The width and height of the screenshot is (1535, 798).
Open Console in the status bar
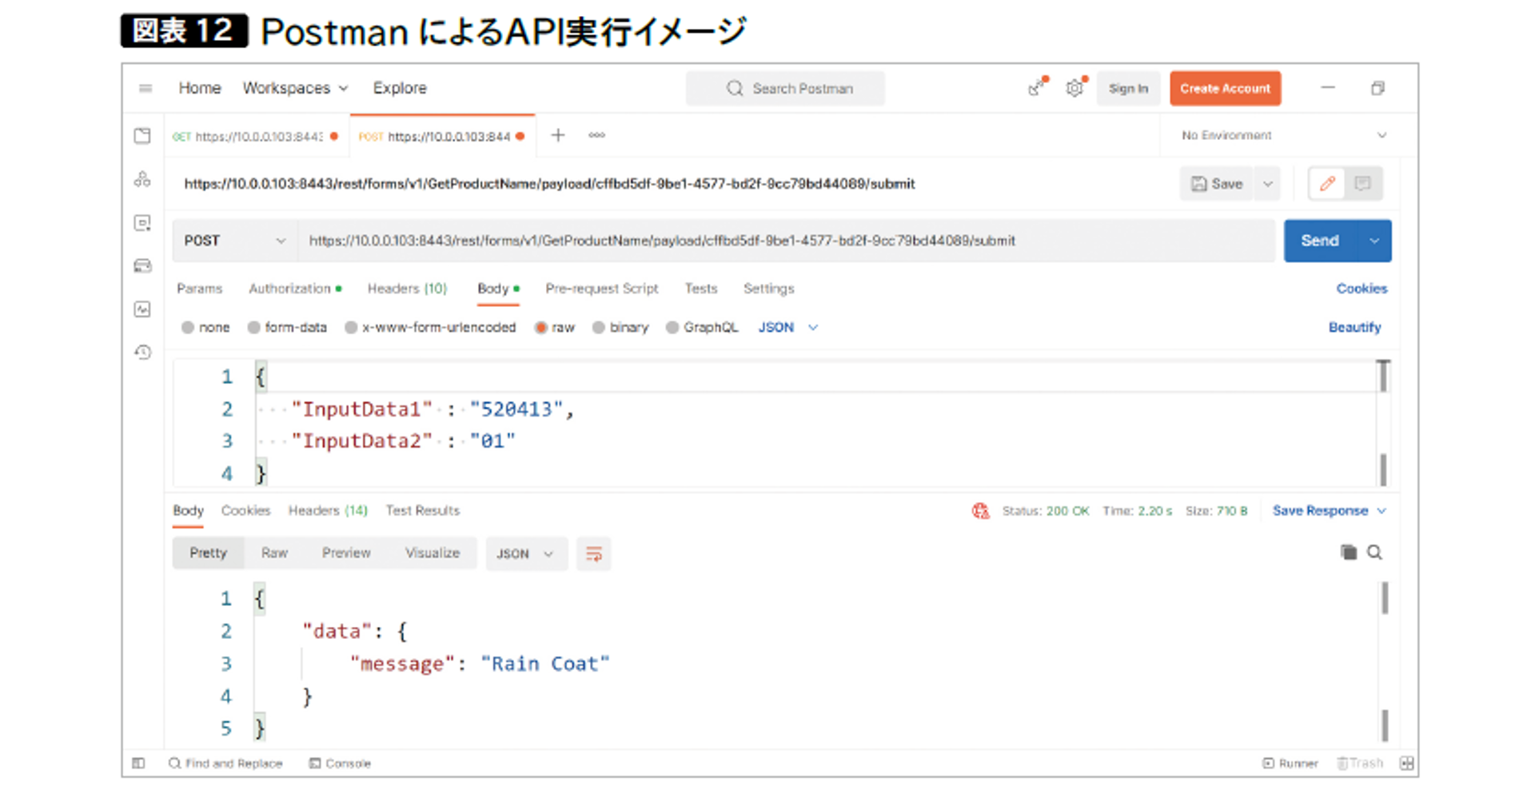pyautogui.click(x=340, y=763)
